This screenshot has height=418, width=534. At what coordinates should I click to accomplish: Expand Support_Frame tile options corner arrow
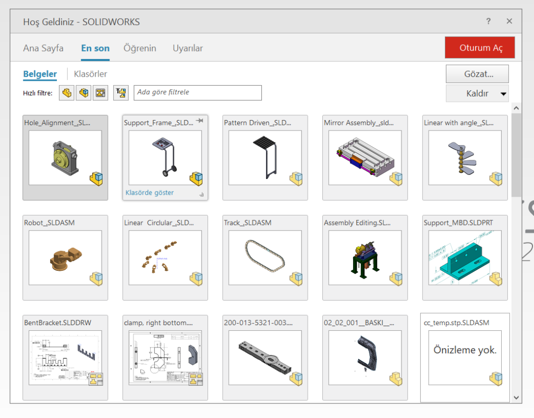tap(202, 194)
